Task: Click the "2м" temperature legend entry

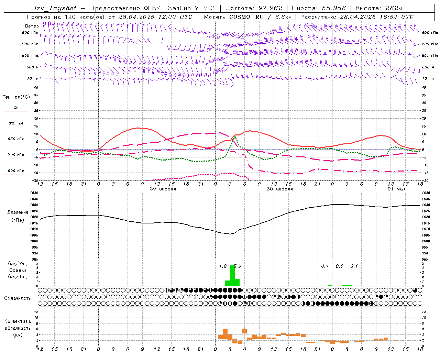Action: pyautogui.click(x=16, y=108)
